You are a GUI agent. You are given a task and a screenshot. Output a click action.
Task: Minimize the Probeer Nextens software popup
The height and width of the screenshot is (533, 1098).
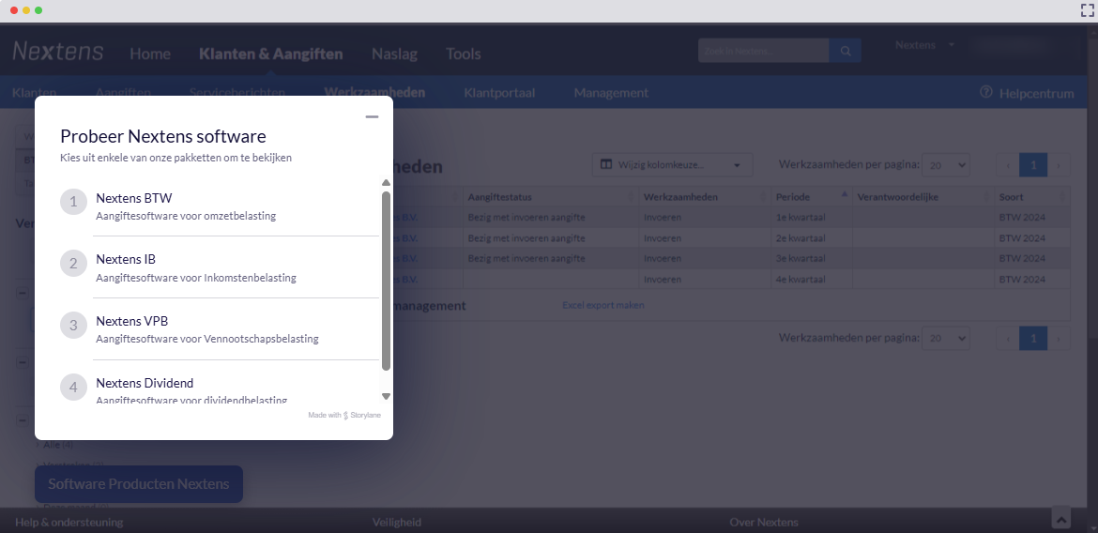point(372,117)
